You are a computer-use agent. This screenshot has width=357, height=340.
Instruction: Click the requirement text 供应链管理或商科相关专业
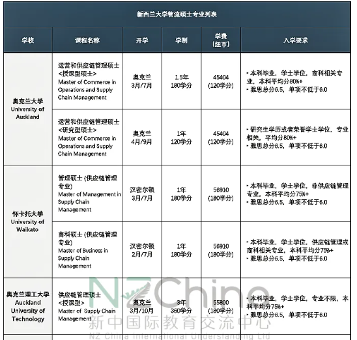pyautogui.click(x=298, y=246)
